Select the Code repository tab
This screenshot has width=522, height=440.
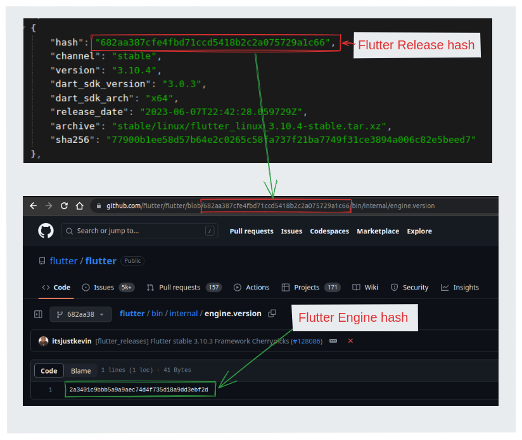(56, 288)
